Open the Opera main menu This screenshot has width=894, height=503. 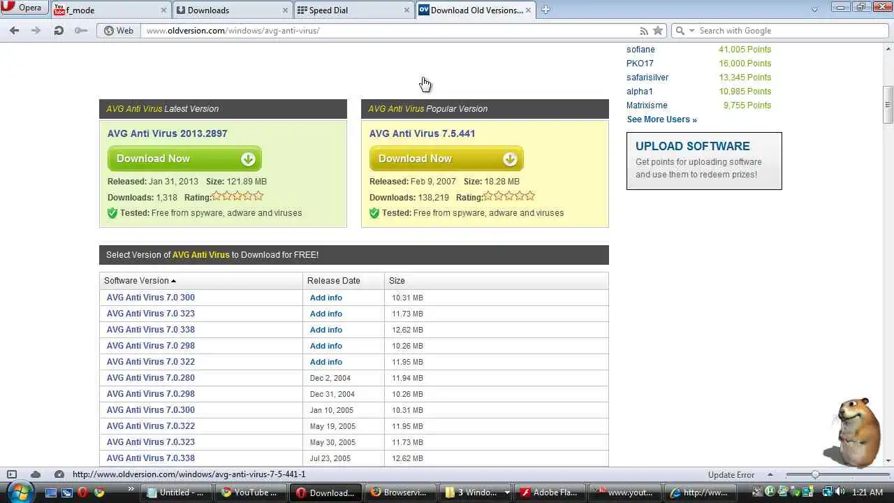(24, 8)
